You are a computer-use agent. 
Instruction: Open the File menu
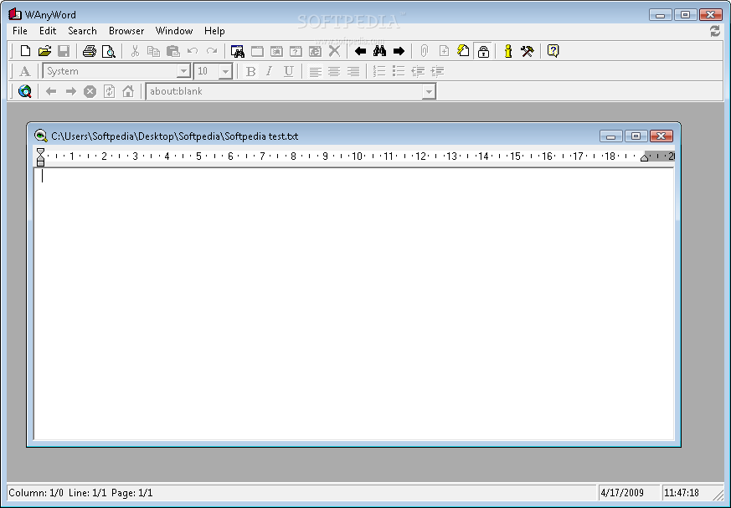point(19,31)
